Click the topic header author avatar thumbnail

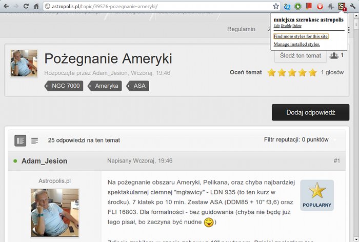click(24, 63)
